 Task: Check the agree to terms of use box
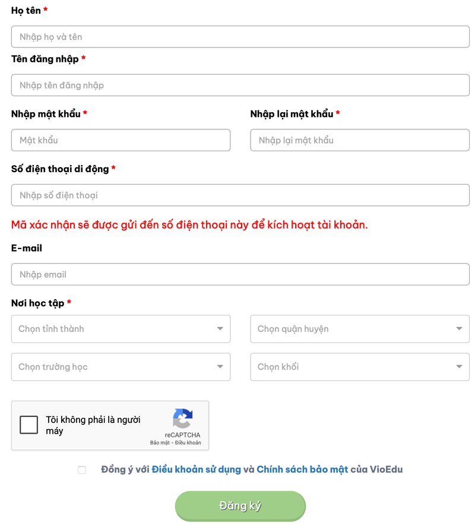click(82, 470)
